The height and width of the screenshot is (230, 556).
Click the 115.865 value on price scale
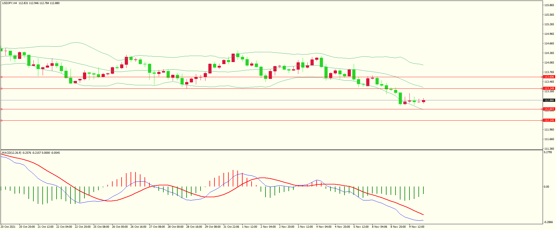(549, 5)
